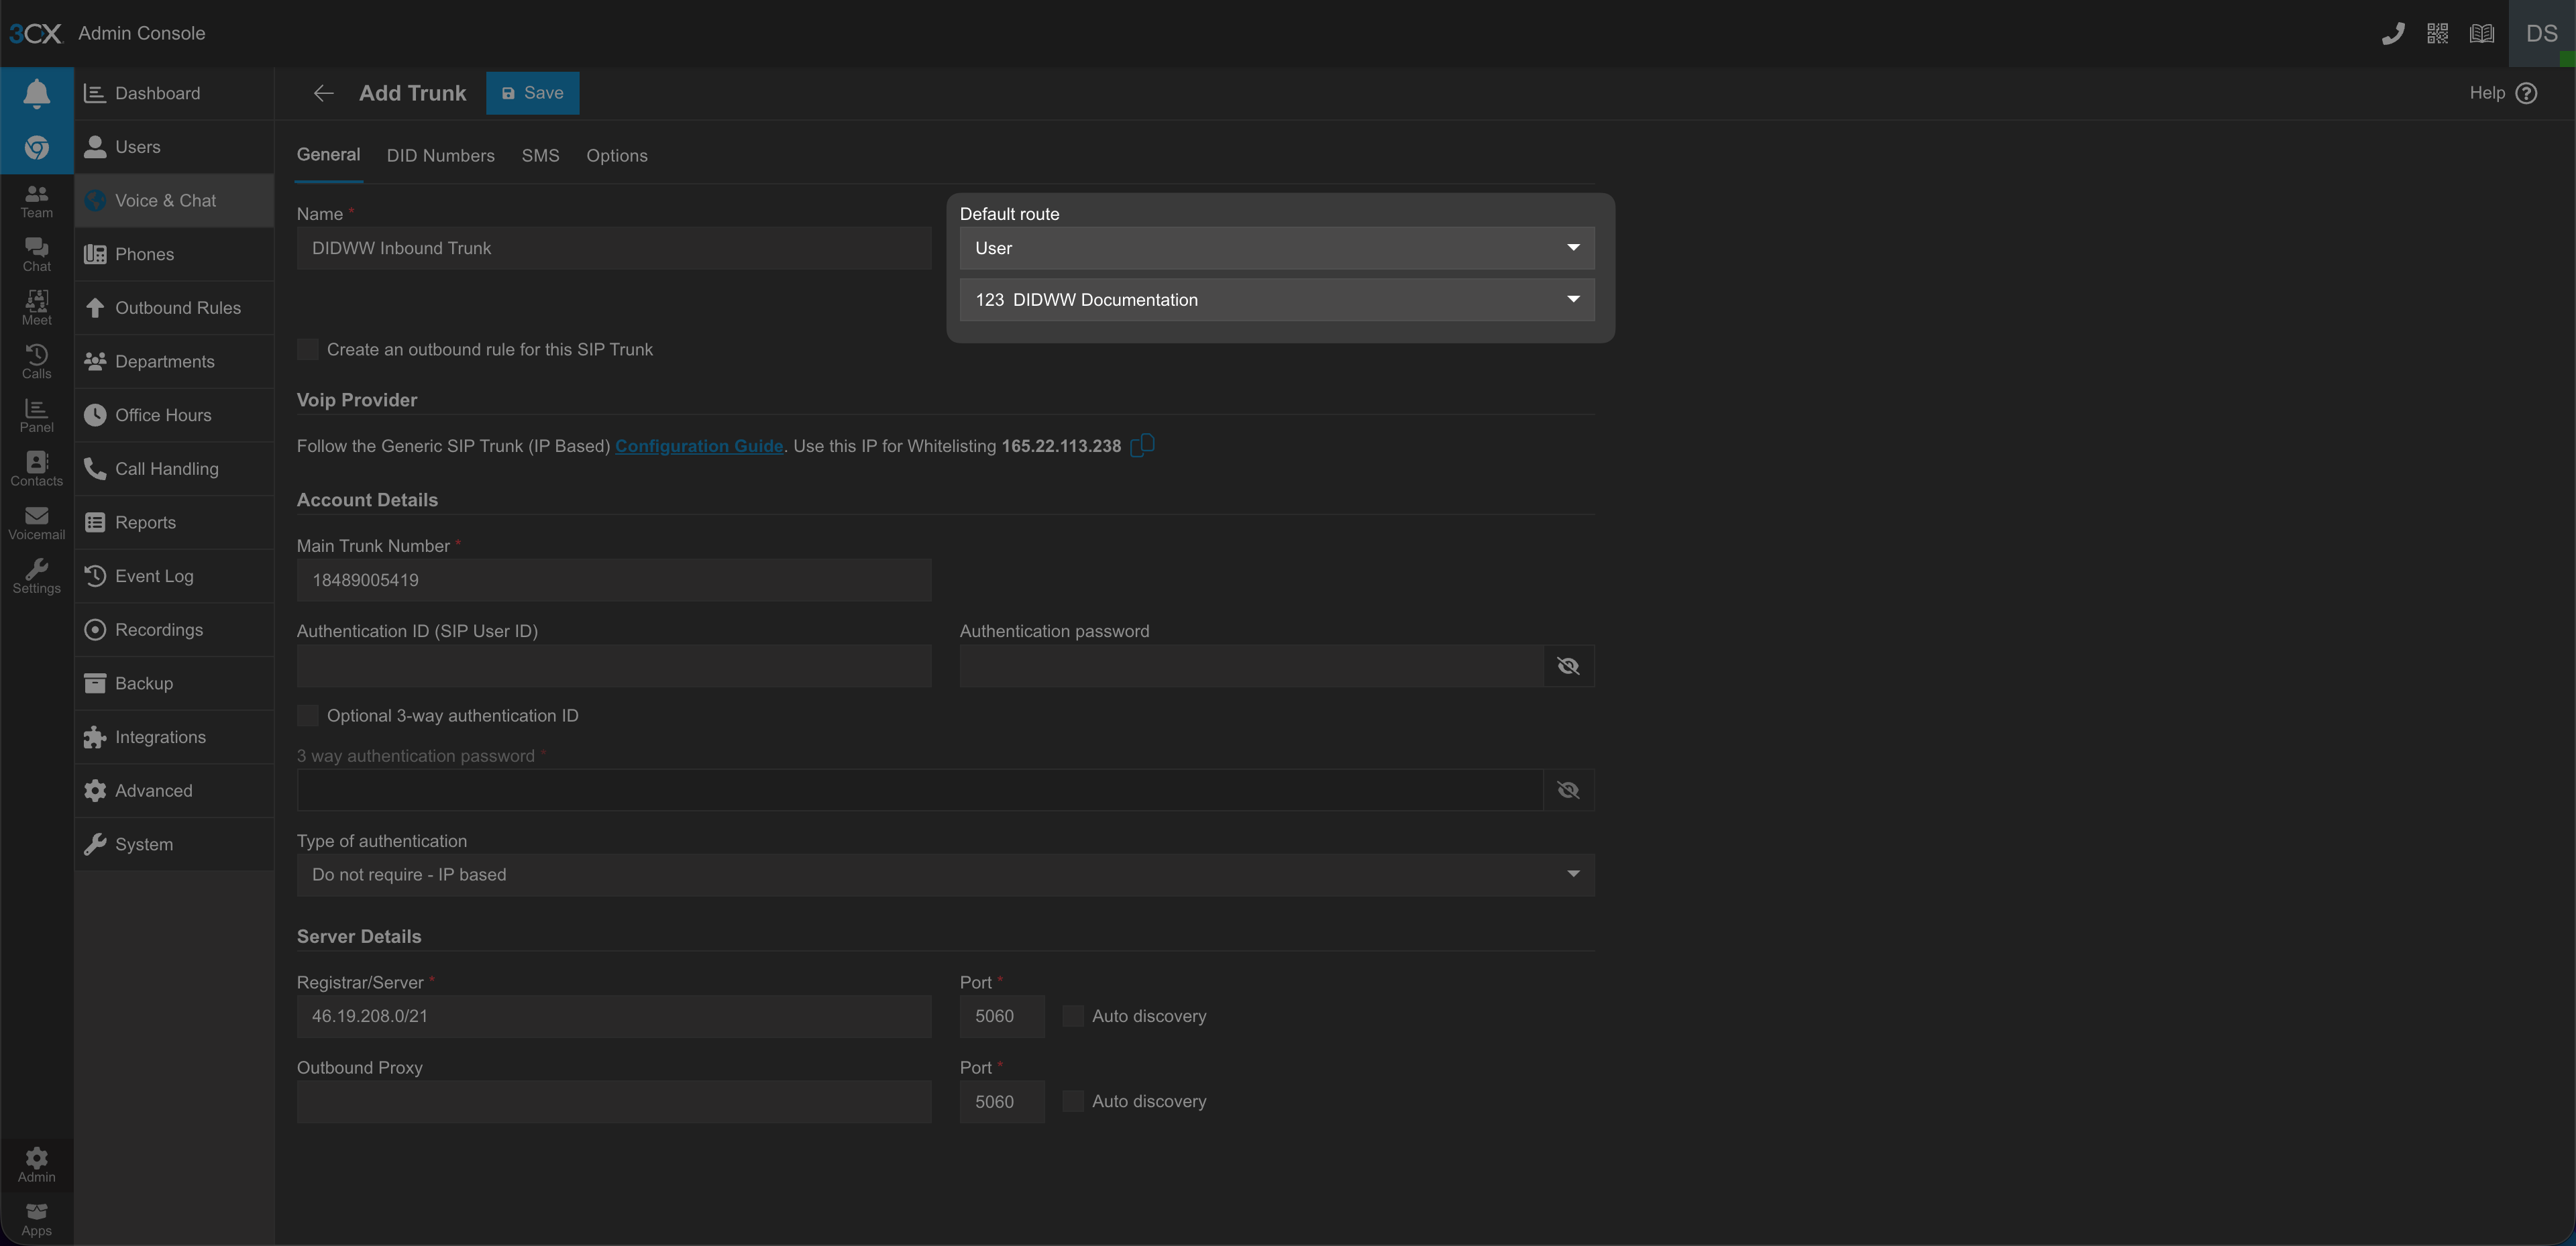This screenshot has height=1246, width=2576.
Task: Go back using the arrow icon
Action: (x=323, y=93)
